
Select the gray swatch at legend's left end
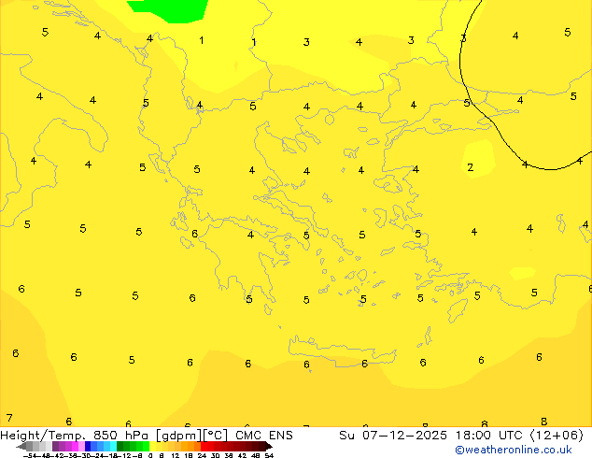click(x=28, y=447)
